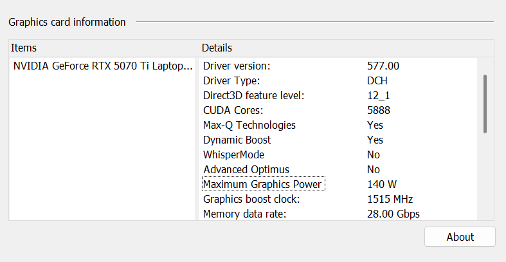Select the No value beside WhisperMode

coord(374,154)
